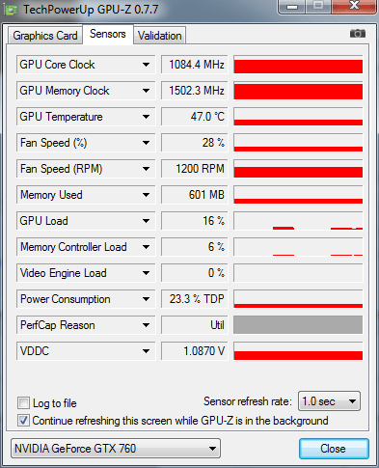Open the Validation tab
The height and width of the screenshot is (468, 379).
pyautogui.click(x=160, y=36)
